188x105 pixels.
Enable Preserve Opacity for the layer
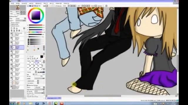(11, 23)
